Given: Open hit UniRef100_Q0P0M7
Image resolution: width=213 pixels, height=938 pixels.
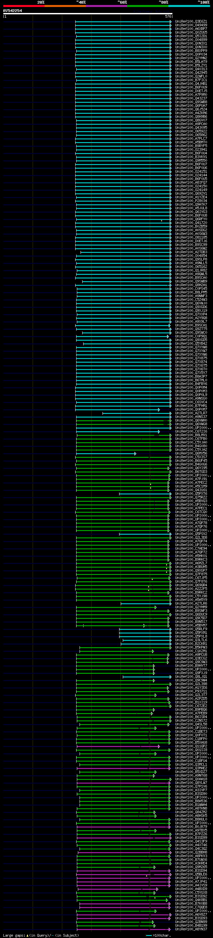Looking at the screenshot, I should pyautogui.click(x=191, y=409).
